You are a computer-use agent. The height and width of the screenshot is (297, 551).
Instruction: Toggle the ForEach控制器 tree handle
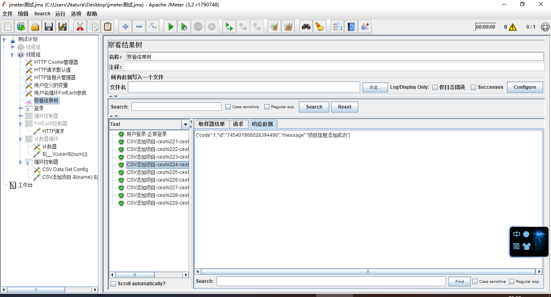tap(21, 124)
